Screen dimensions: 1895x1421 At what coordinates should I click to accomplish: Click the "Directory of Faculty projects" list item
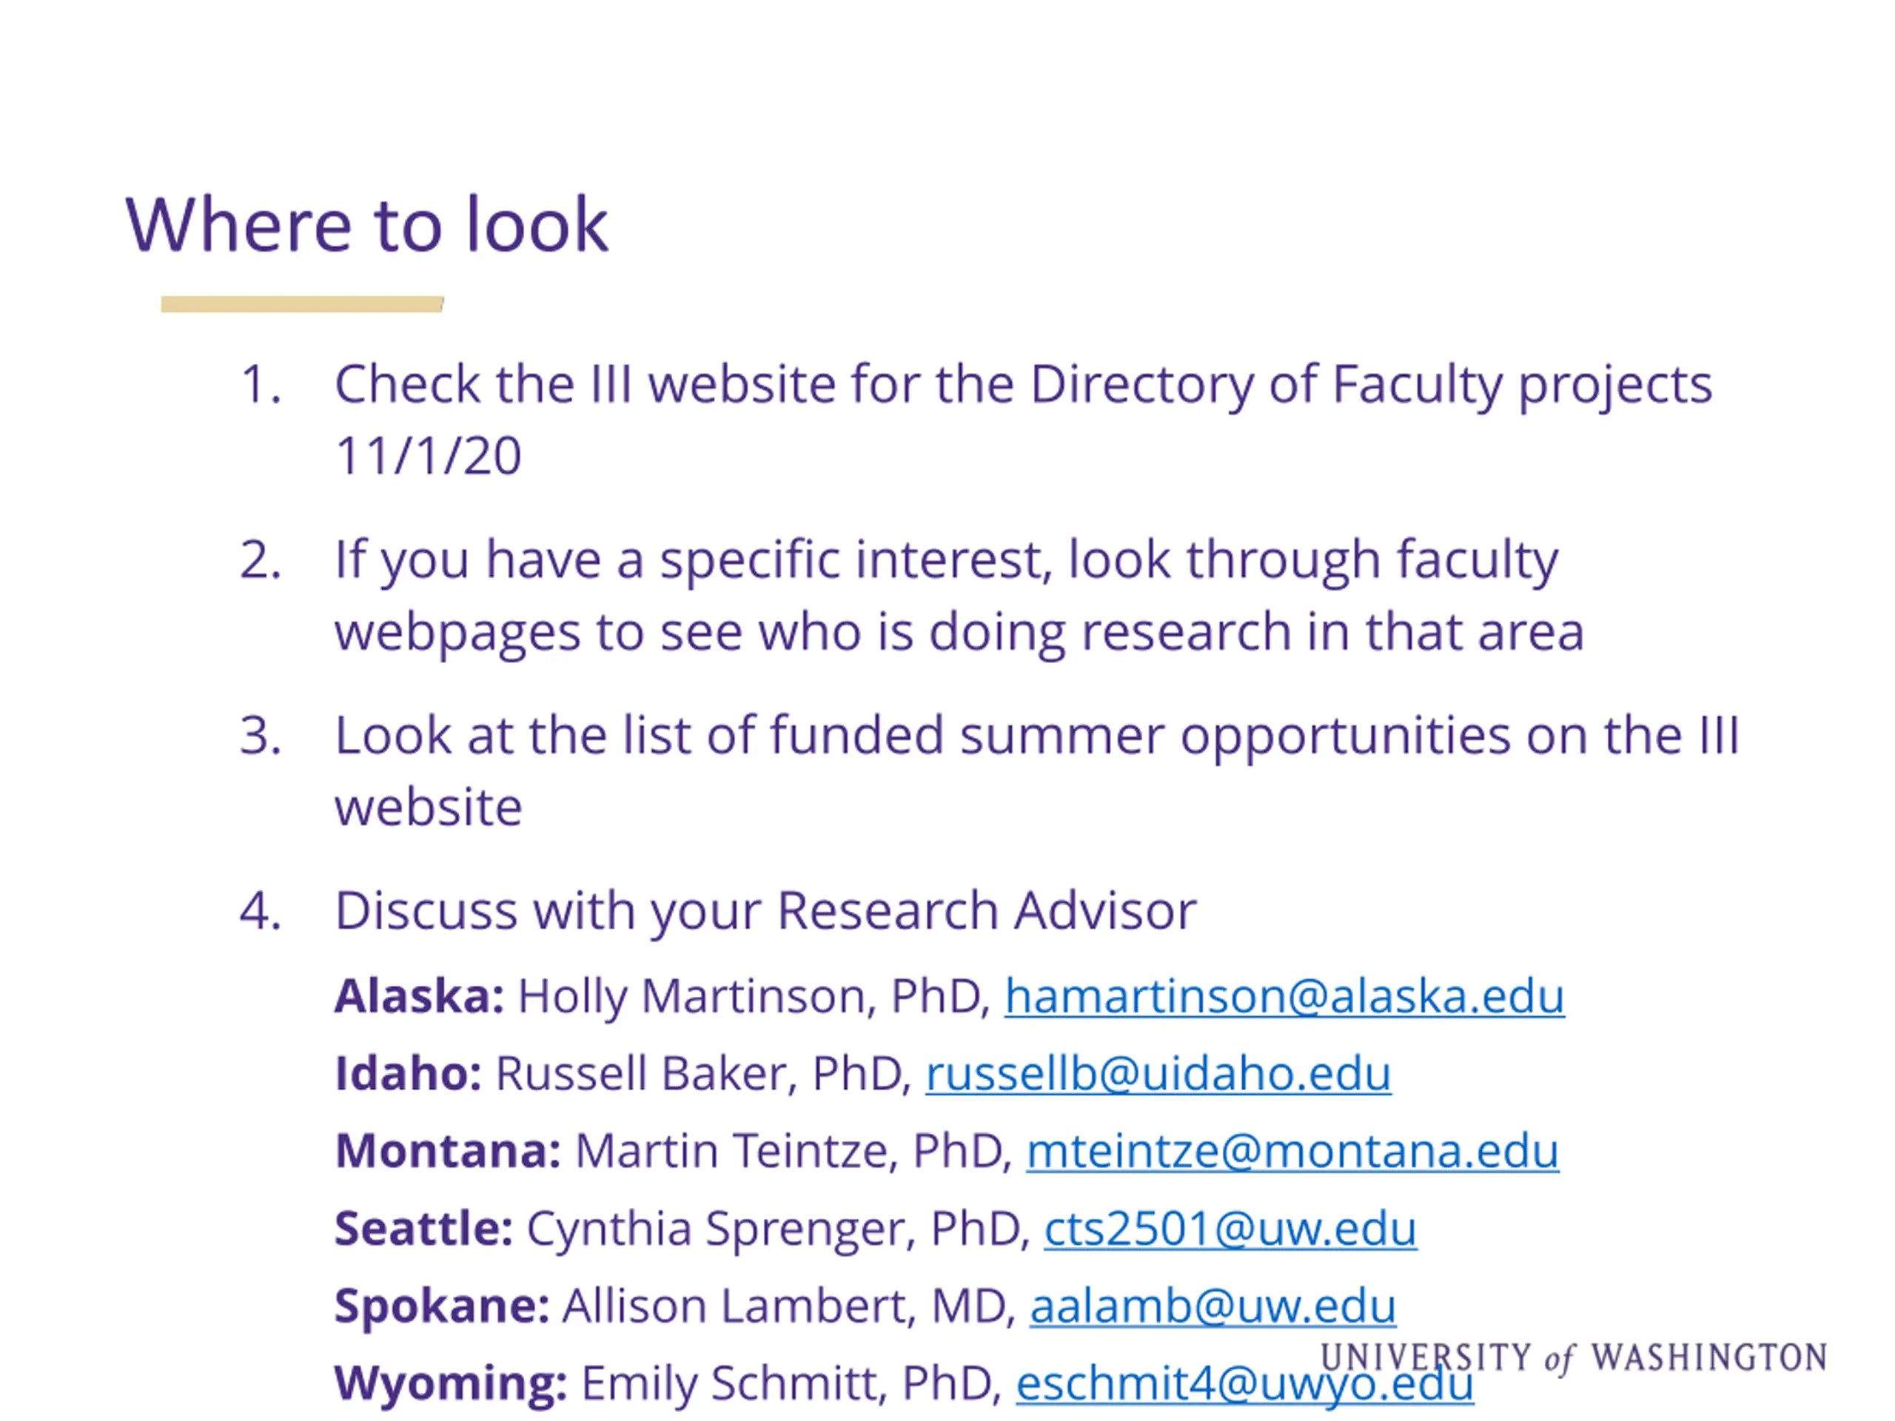click(1023, 383)
